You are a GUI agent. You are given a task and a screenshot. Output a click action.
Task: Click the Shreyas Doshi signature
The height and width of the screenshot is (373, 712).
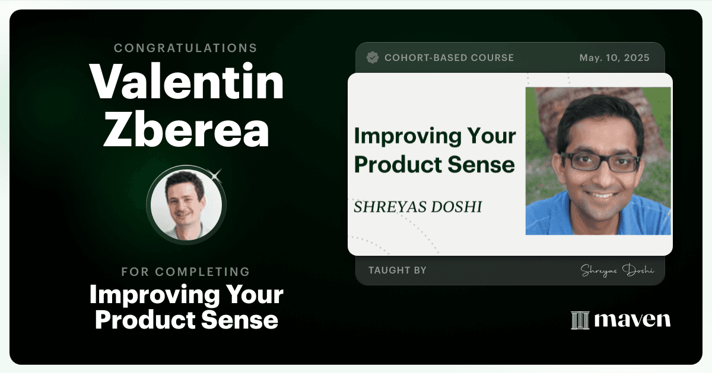tap(617, 271)
